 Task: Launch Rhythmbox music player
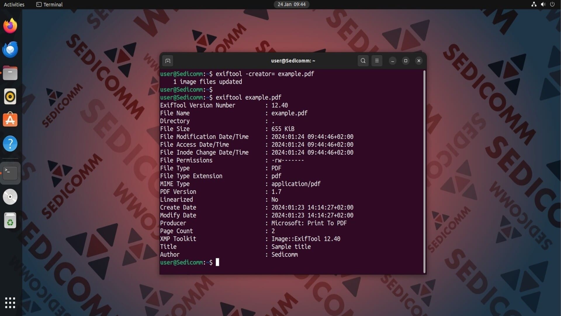pos(10,97)
